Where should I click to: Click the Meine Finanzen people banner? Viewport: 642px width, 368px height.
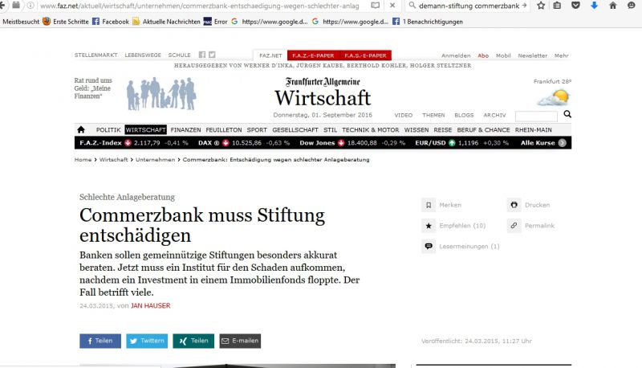pos(161,93)
